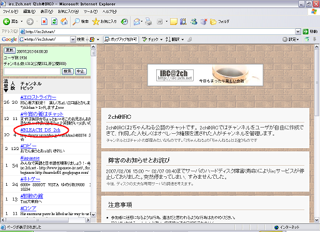Open the Back button history dropdown arrow
Image resolution: width=320 pixels, height=232 pixels.
tap(21, 21)
